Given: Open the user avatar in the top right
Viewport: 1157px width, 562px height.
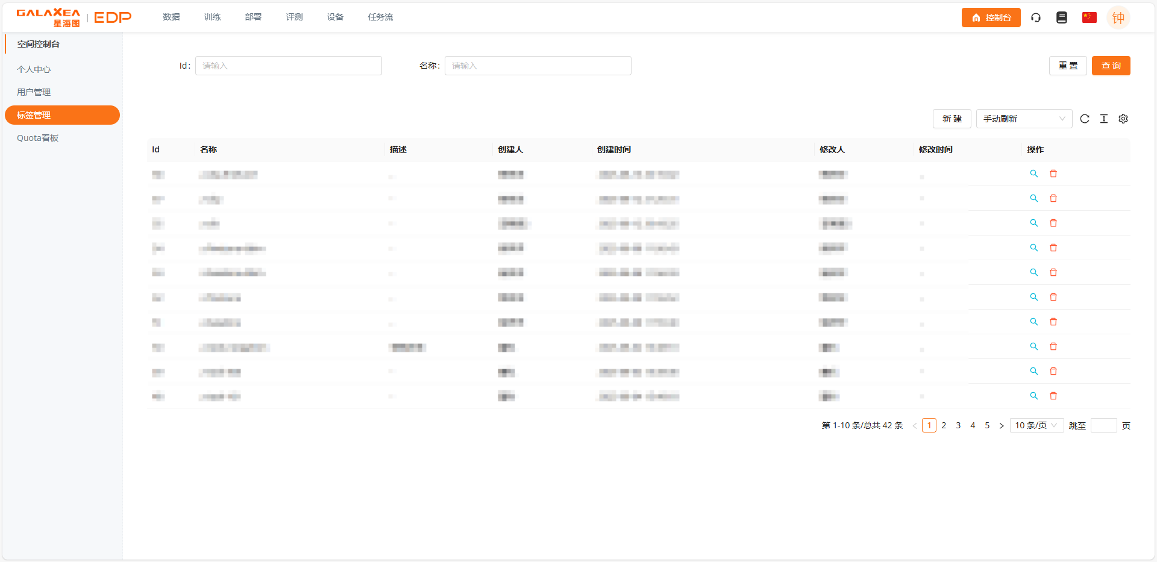Looking at the screenshot, I should coord(1118,17).
